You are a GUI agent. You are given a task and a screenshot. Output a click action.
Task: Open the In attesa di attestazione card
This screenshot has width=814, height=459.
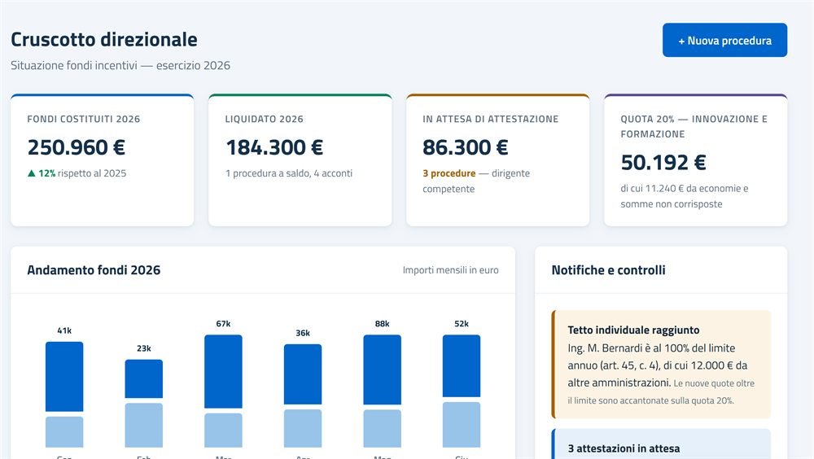click(x=498, y=160)
